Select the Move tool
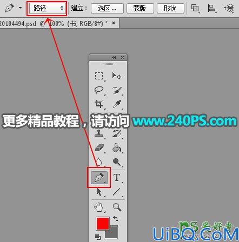Screen dimensions: 239x242 pyautogui.click(x=117, y=76)
